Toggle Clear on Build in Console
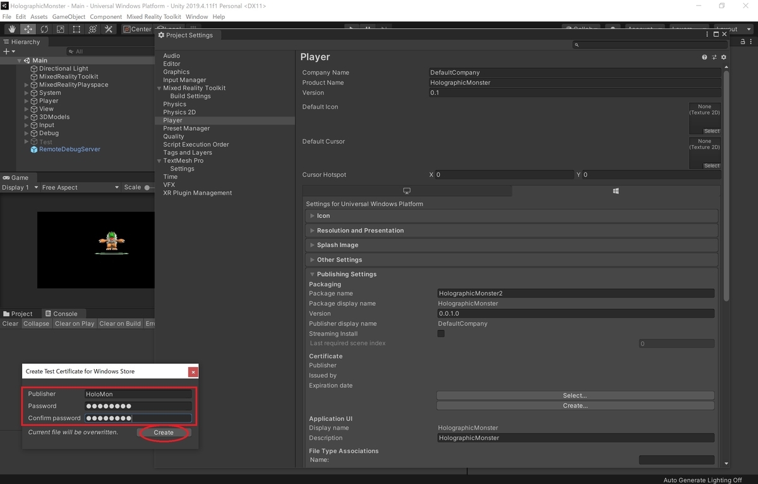The height and width of the screenshot is (484, 758). pos(120,324)
